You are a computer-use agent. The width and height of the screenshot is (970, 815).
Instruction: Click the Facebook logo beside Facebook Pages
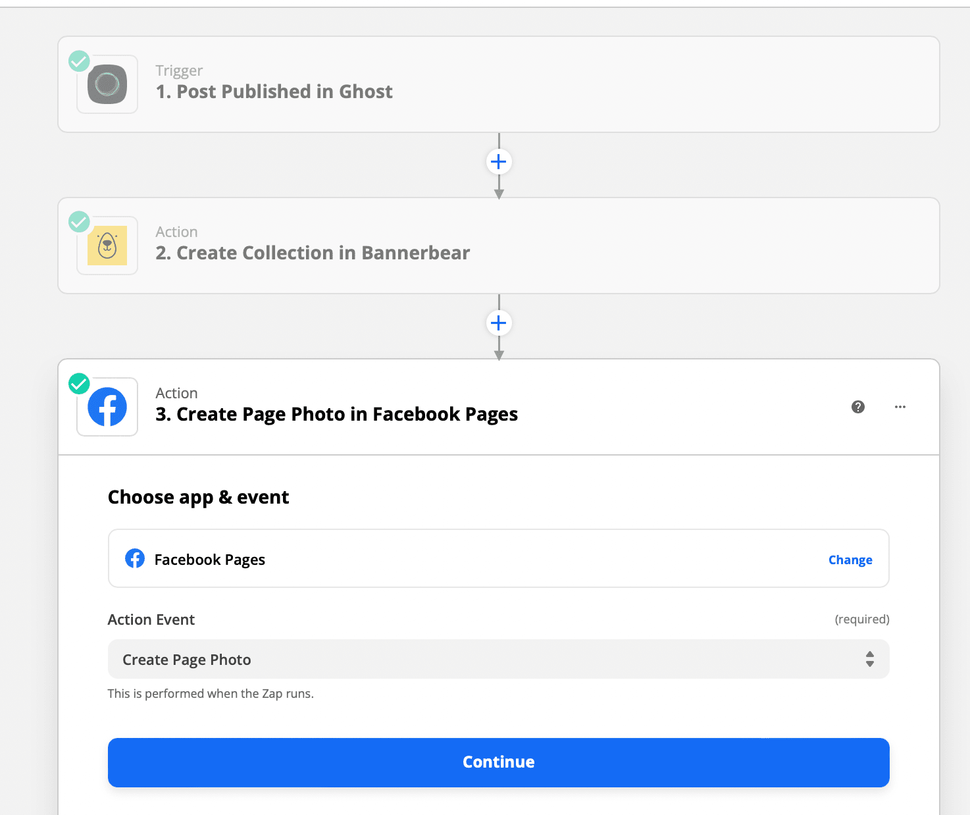[x=135, y=559]
